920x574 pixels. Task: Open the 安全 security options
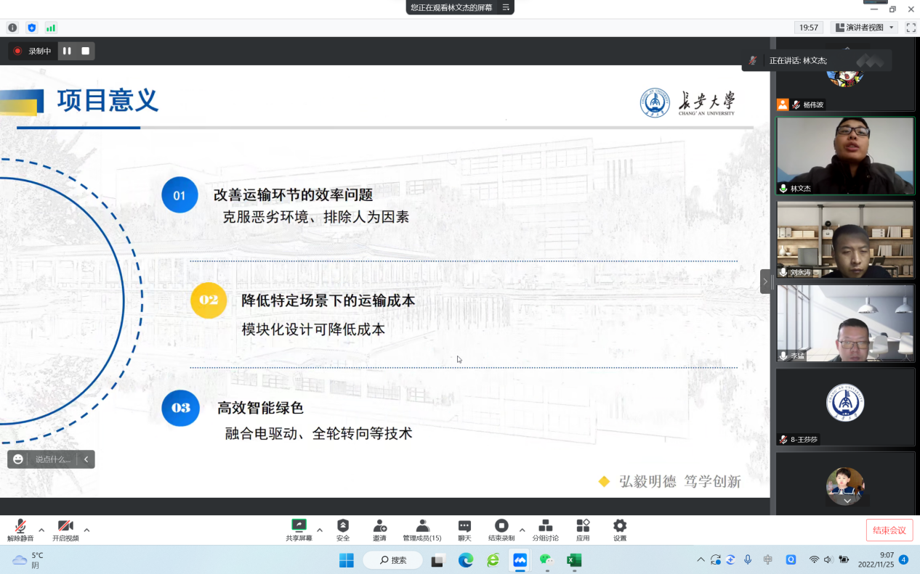[x=343, y=526]
